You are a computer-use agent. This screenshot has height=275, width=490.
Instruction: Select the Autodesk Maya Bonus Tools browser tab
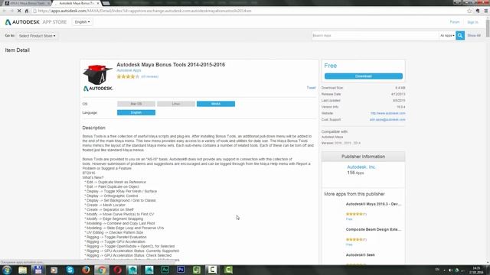(77, 3)
